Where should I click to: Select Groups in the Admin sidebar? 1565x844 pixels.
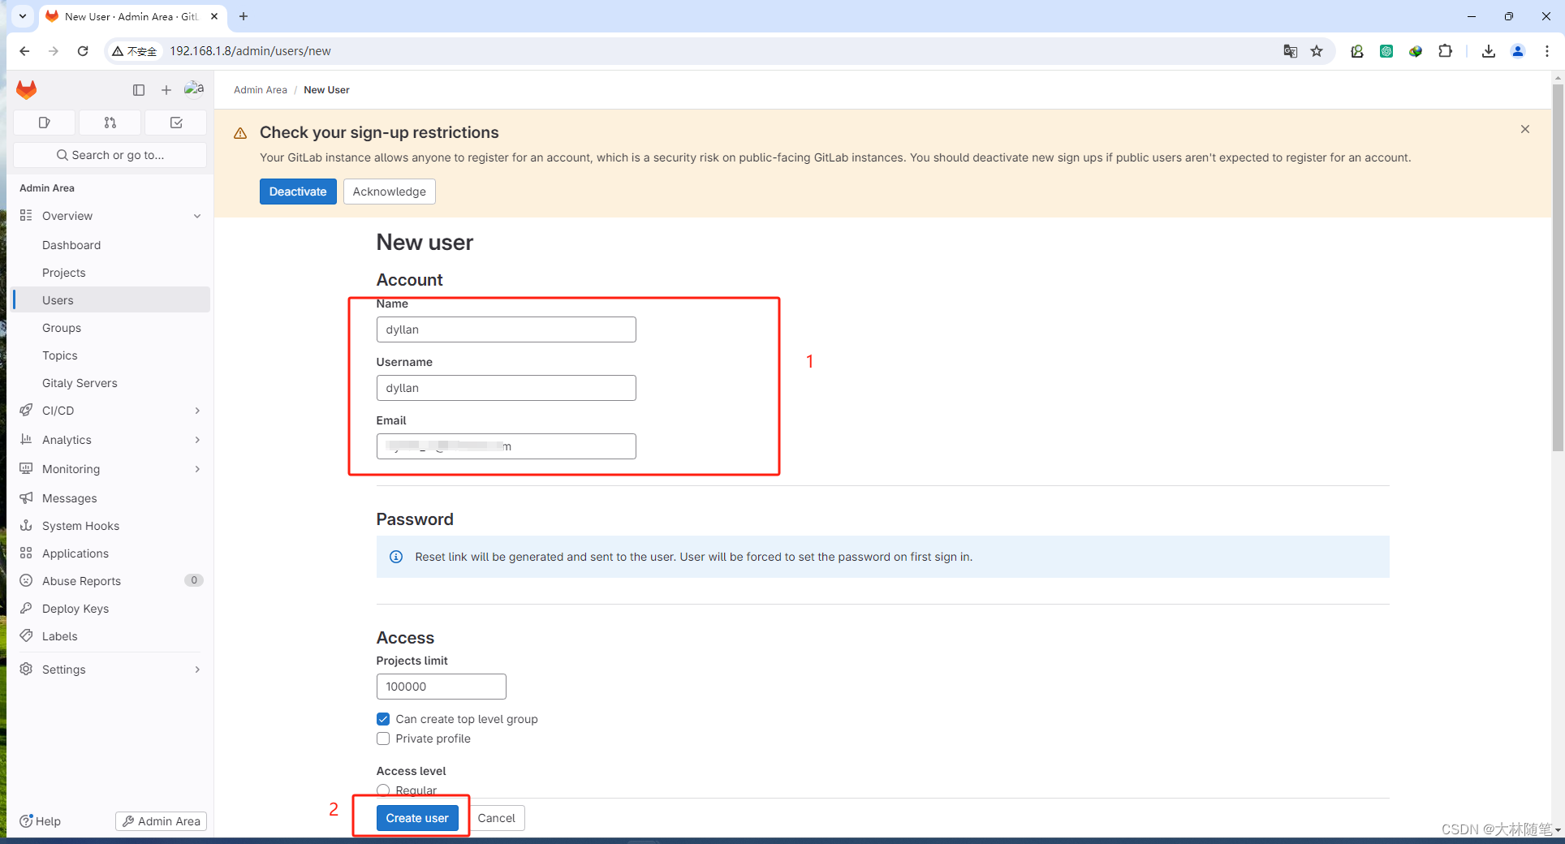coord(61,327)
